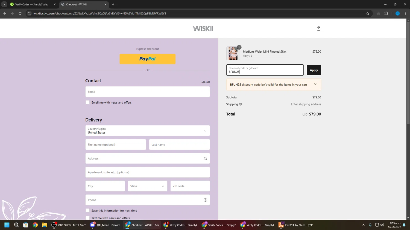Go back to the previous page
The height and width of the screenshot is (230, 410).
(5, 13)
